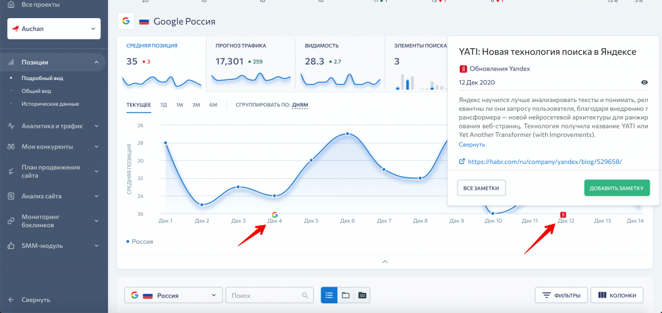Click the Yandex icon next to Обновления Yandex
This screenshot has height=313, width=662.
point(463,68)
